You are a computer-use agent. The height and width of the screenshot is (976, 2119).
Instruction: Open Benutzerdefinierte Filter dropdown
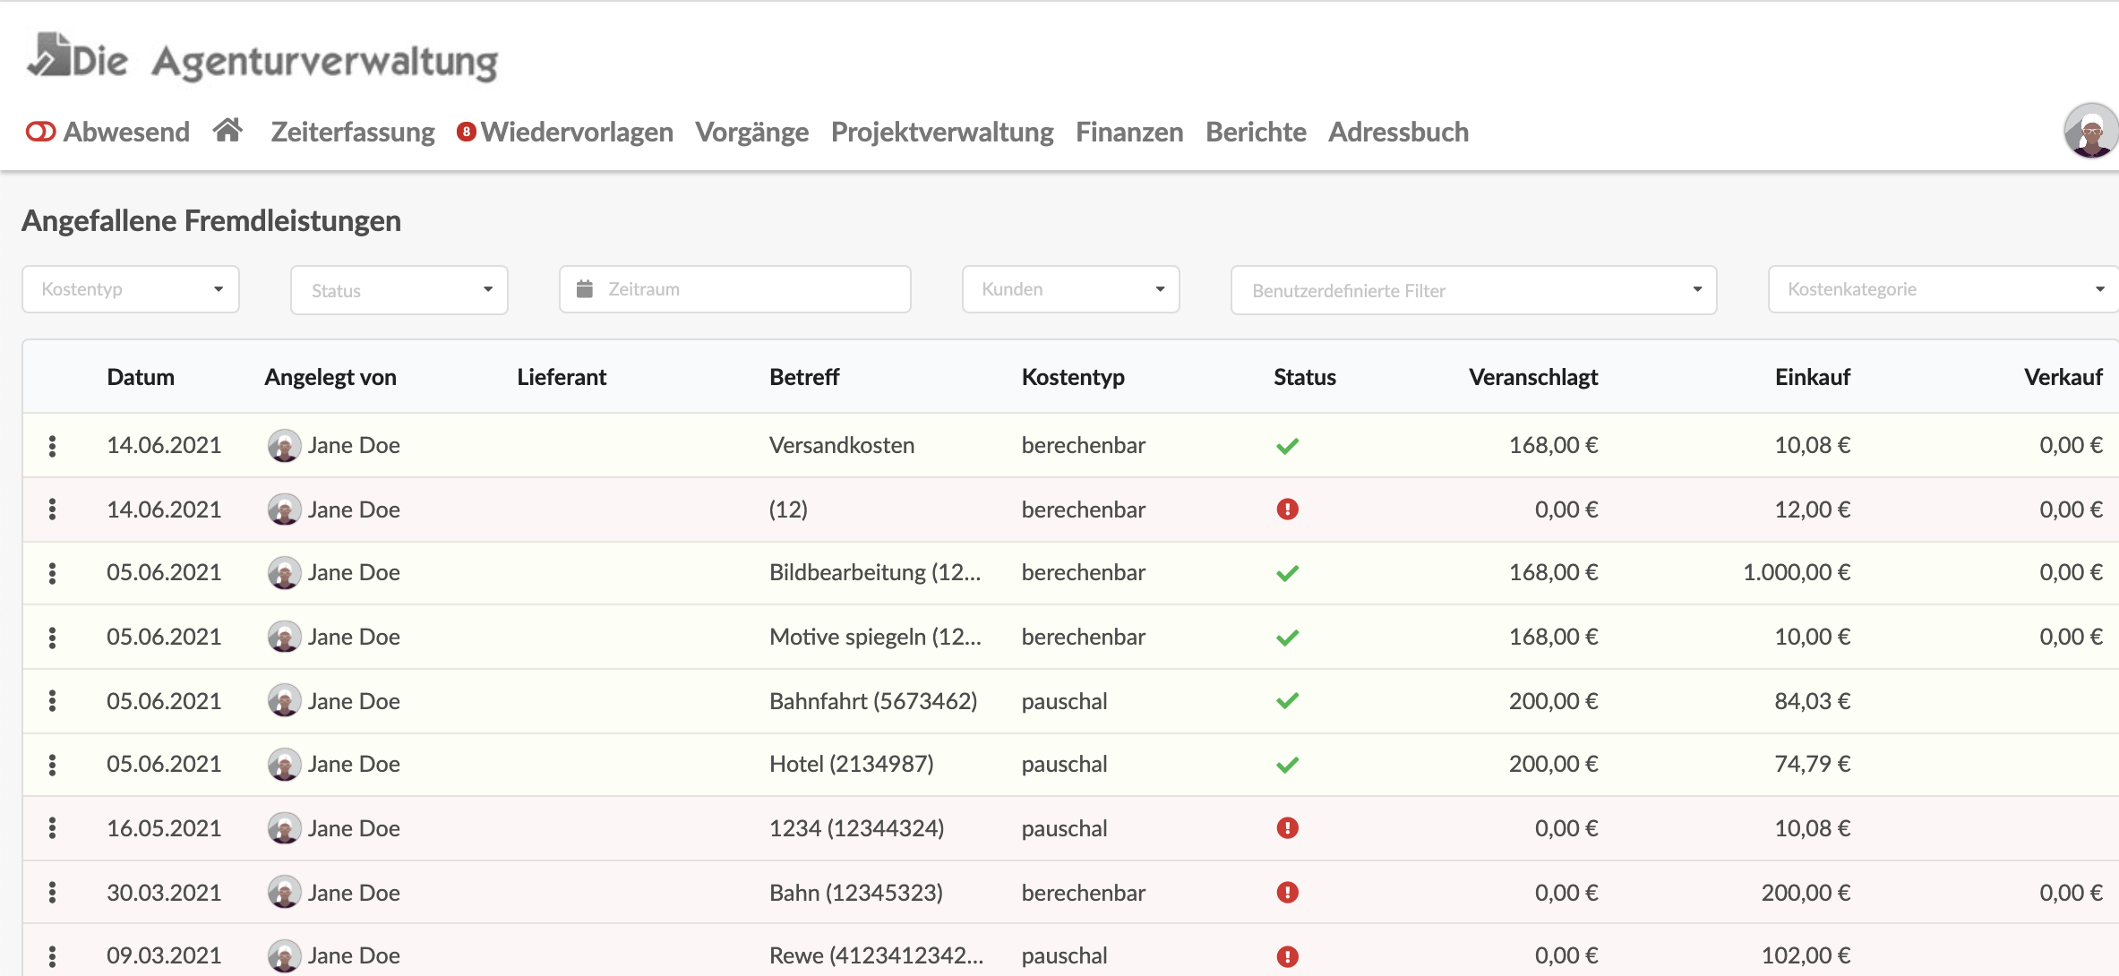[x=1473, y=290]
